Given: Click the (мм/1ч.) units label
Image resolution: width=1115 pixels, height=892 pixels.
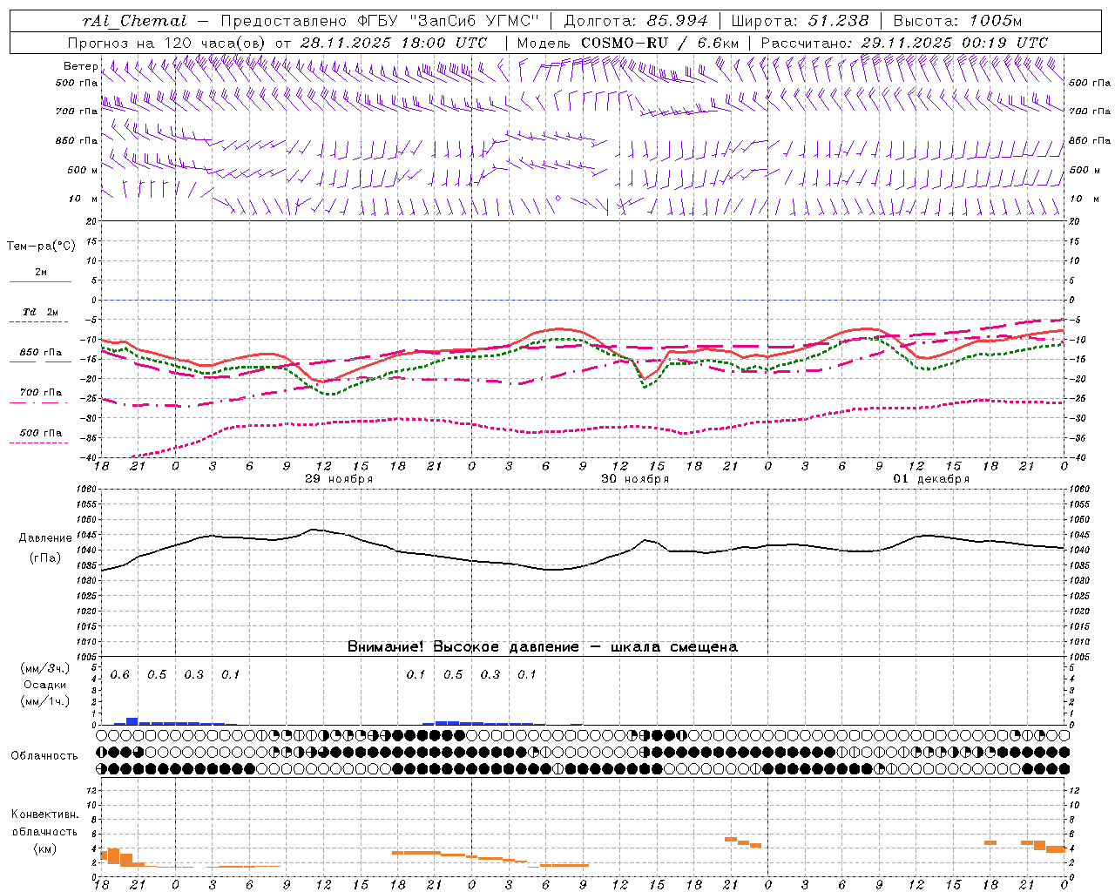Looking at the screenshot, I should [x=45, y=700].
